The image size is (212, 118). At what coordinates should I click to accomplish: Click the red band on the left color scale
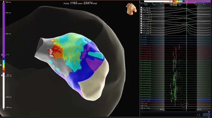(x=4, y=71)
